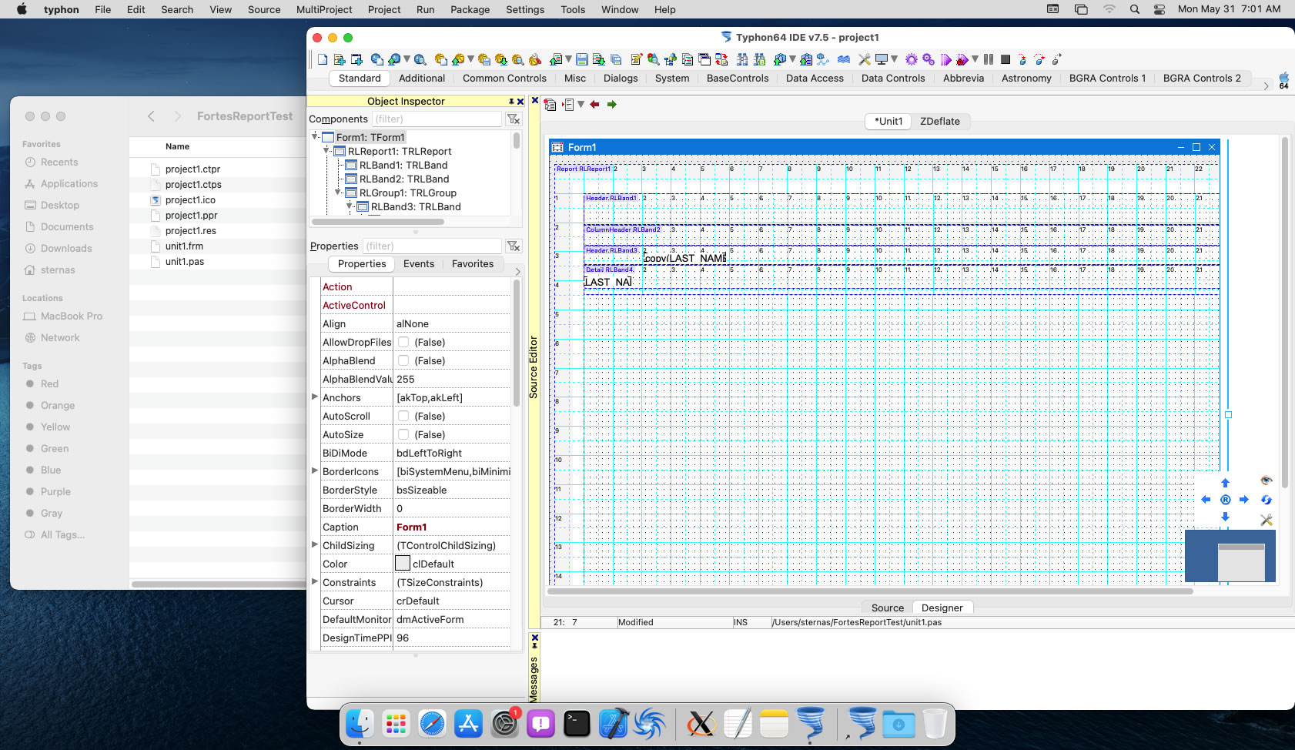Click the designer left navigation arrow
The image size is (1295, 750).
coord(1206,500)
